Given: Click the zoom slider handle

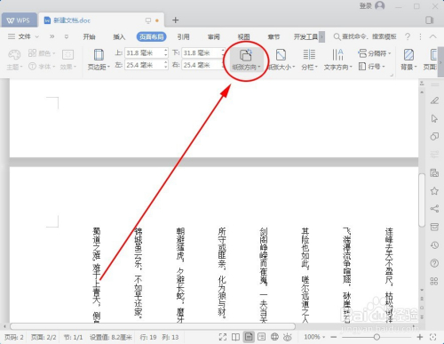Looking at the screenshot, I should coord(377,337).
